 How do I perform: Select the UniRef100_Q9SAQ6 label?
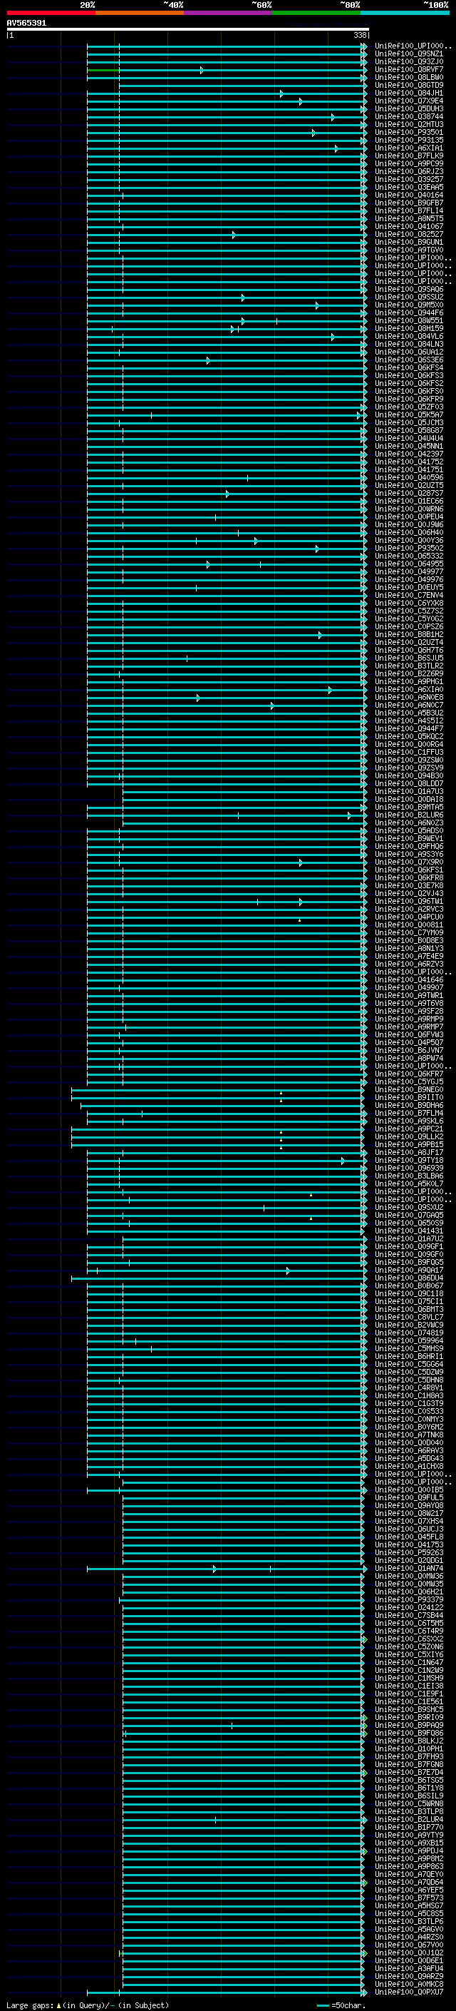tap(408, 289)
